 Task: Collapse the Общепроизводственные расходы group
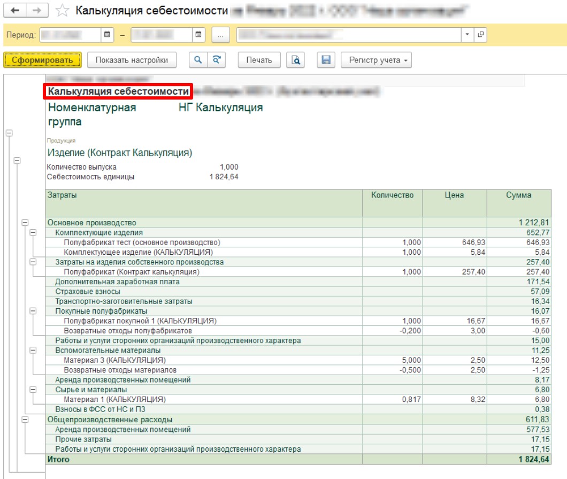(25, 419)
